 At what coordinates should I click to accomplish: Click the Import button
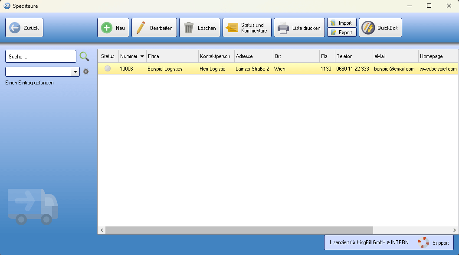click(x=342, y=23)
